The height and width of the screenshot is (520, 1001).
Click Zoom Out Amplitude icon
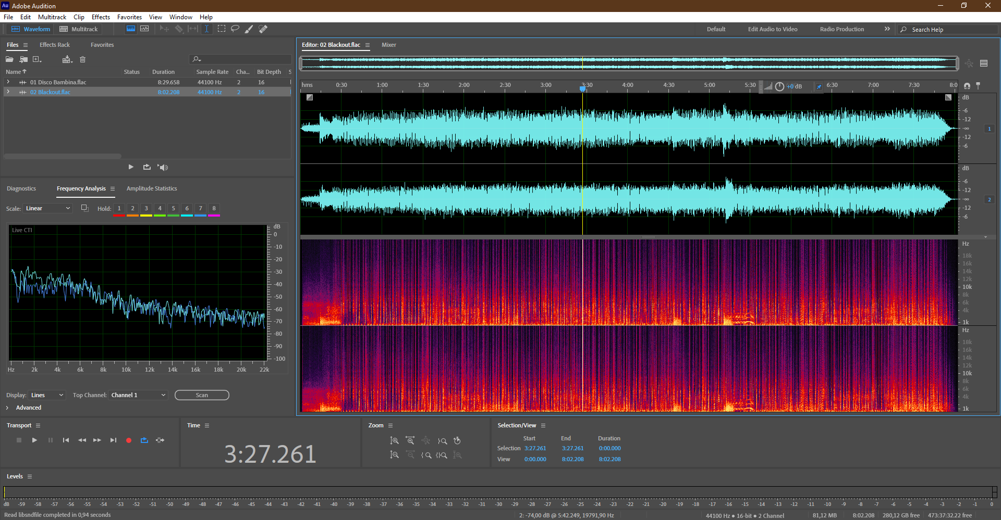tap(395, 455)
